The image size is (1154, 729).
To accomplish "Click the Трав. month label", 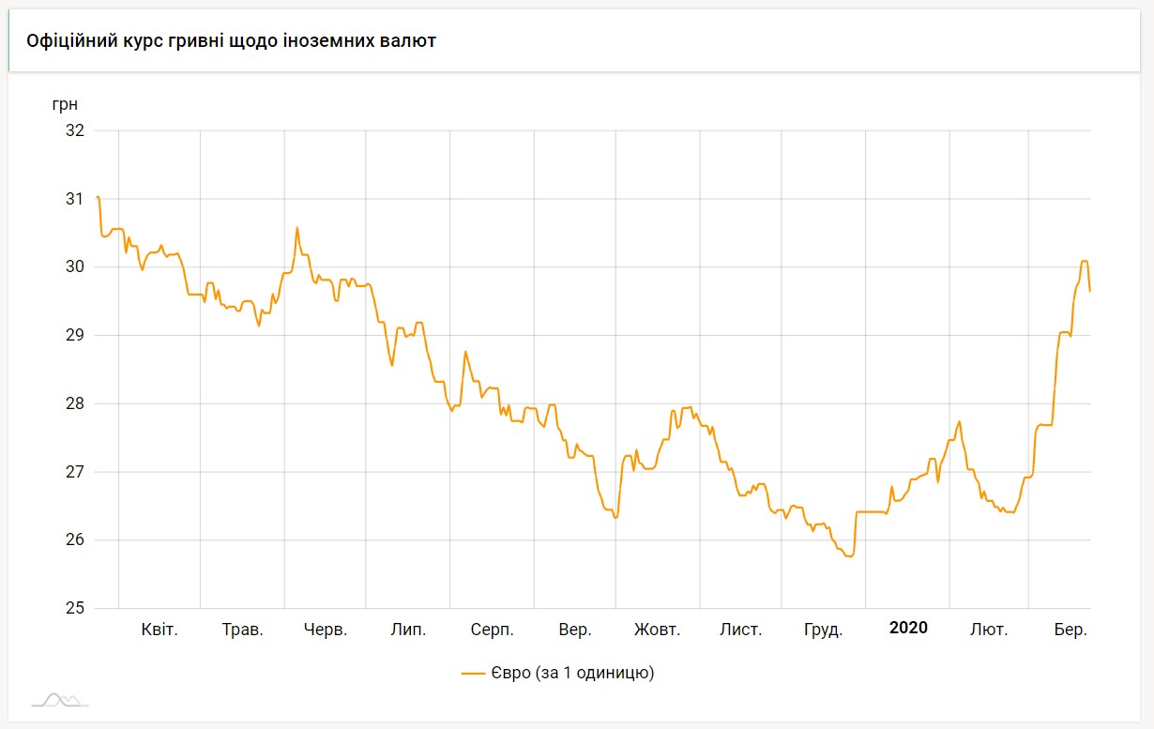I will click(242, 630).
